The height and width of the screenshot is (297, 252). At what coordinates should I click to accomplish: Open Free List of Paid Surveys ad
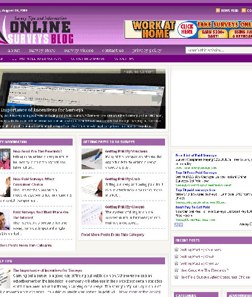pos(196,155)
